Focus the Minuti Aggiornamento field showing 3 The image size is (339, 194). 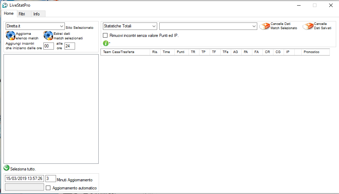[x=51, y=179]
